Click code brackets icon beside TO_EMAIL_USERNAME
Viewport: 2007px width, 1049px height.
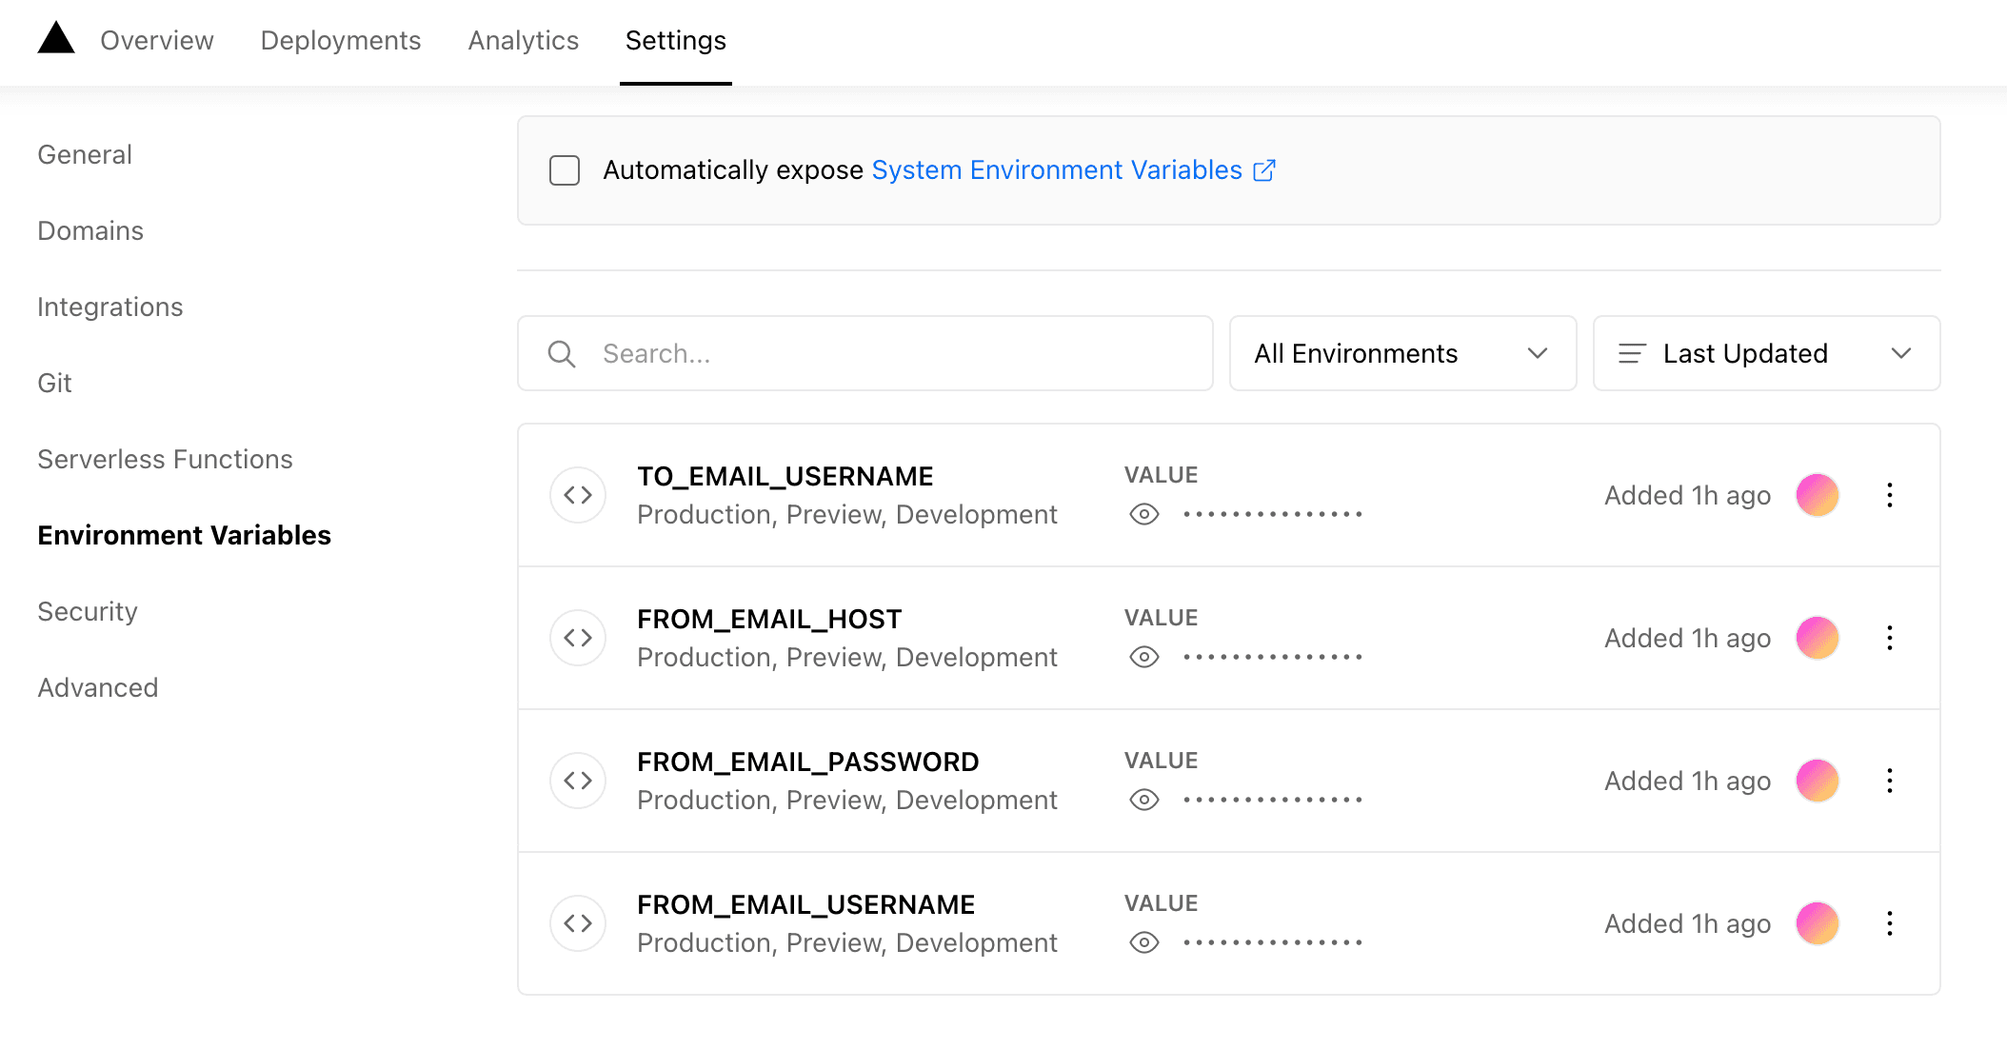tap(578, 495)
